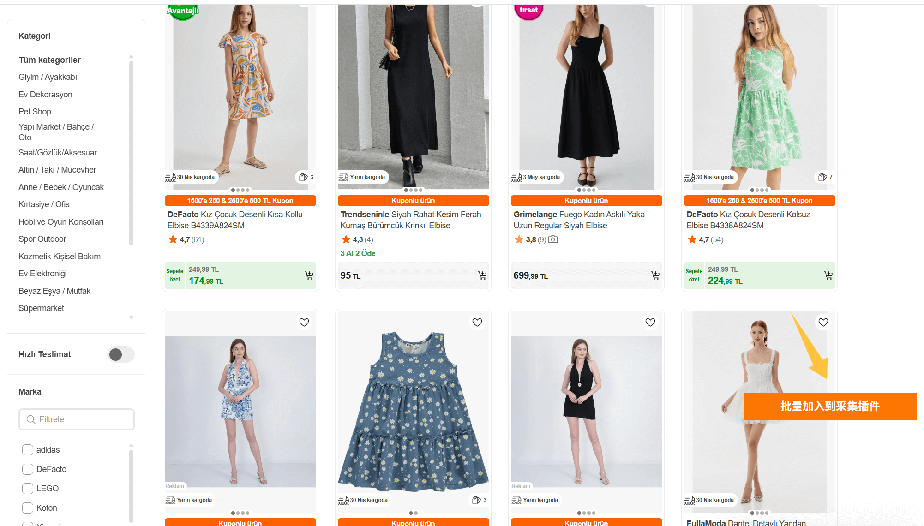This screenshot has width=924, height=526.
Task: Open the 3 variants badge on daisy dress
Action: (x=479, y=500)
